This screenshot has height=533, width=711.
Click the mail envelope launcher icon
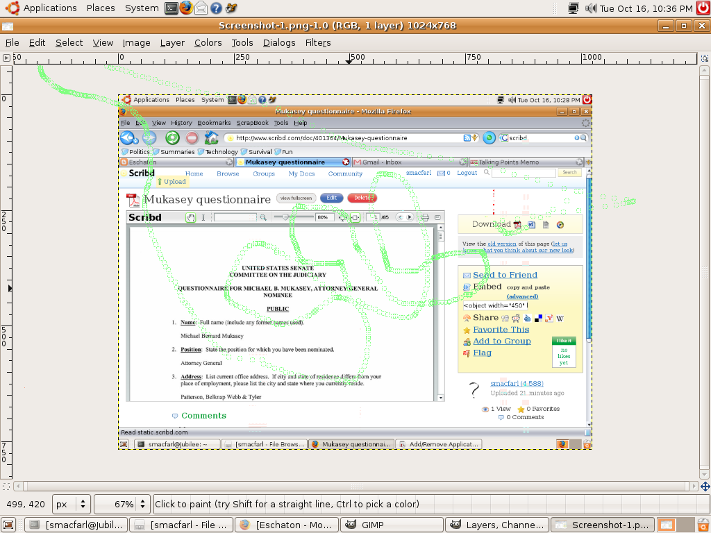click(x=201, y=8)
